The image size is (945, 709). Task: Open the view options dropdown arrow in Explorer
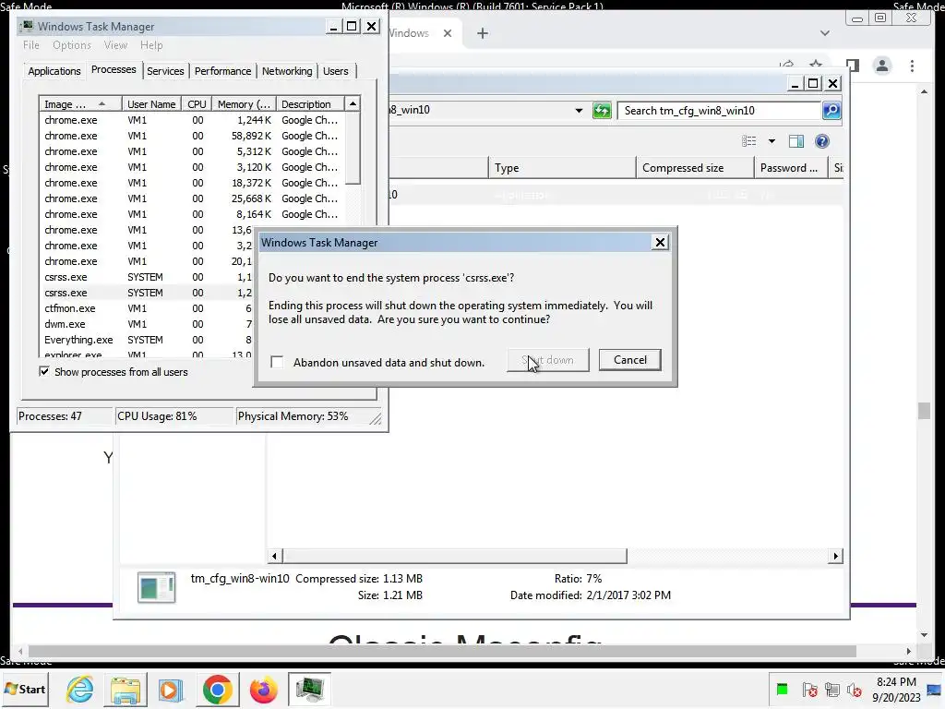[x=772, y=141]
